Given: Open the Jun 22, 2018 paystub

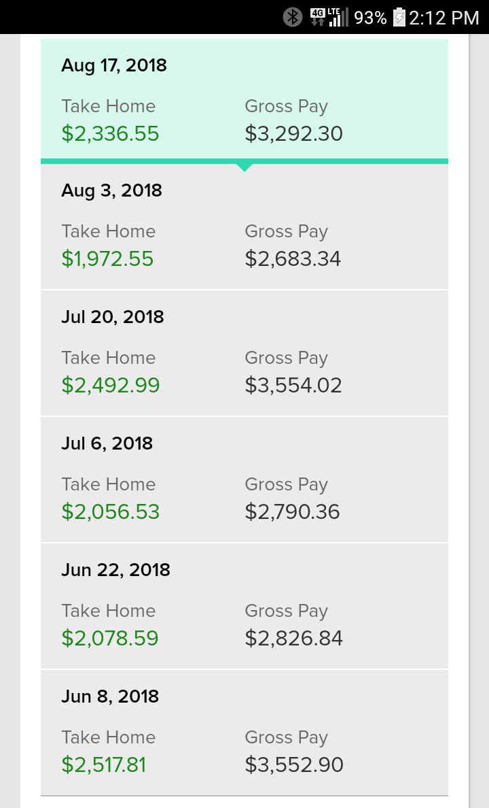Looking at the screenshot, I should [x=244, y=606].
